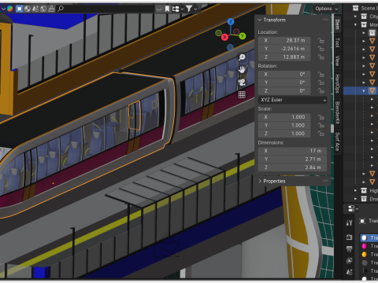
Task: Toggle lock for Location X
Action: 321,40
